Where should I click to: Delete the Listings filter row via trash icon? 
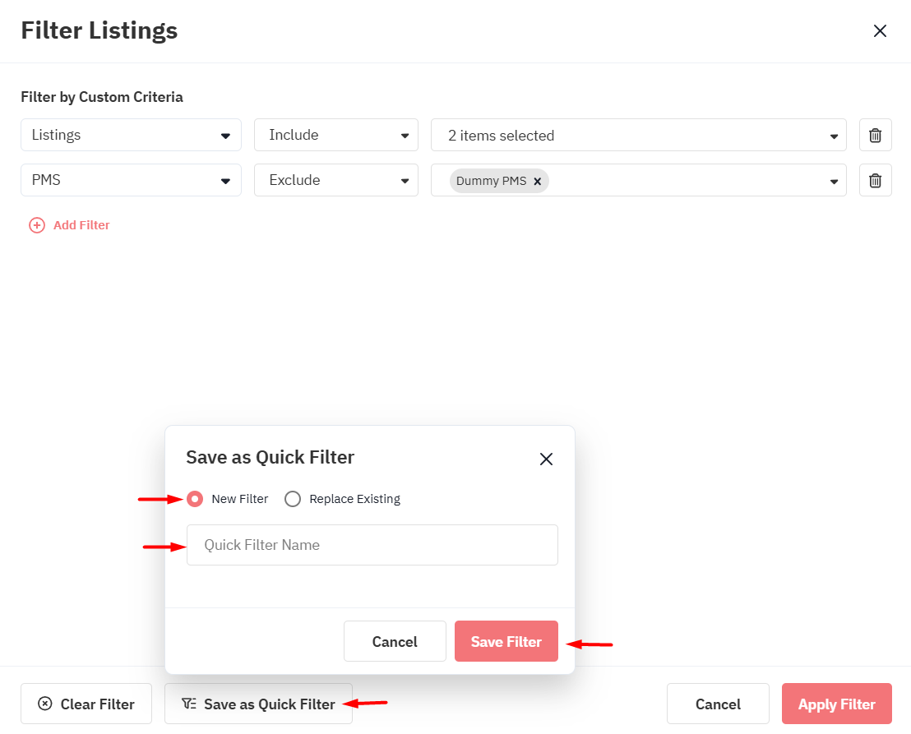tap(875, 136)
